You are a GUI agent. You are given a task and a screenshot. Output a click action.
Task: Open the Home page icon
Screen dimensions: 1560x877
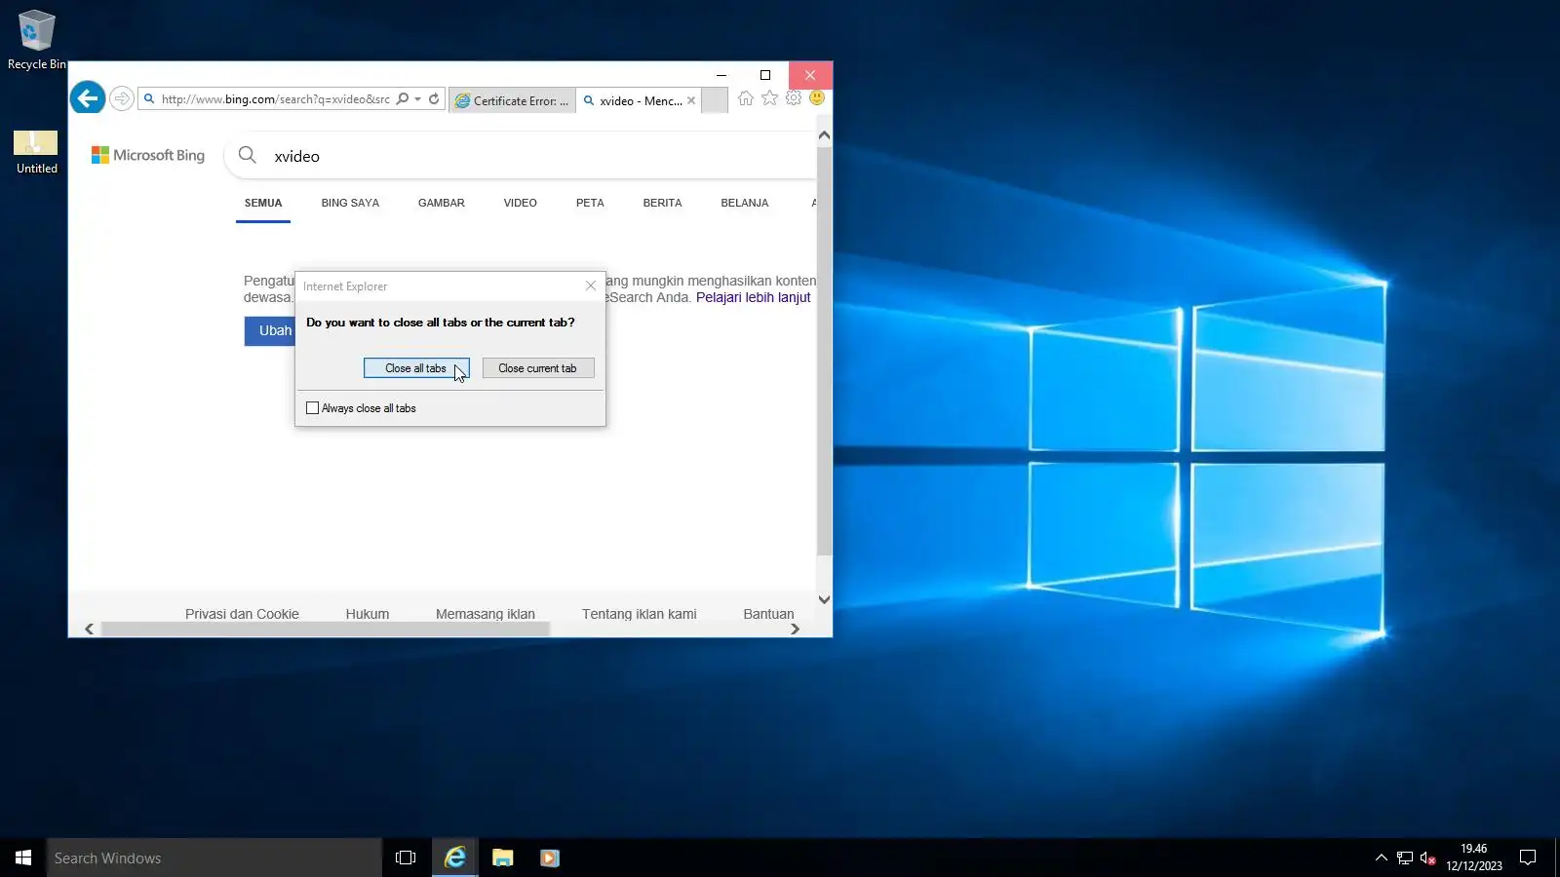(746, 98)
